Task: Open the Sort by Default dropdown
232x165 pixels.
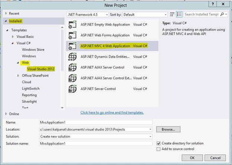Action: (145, 14)
